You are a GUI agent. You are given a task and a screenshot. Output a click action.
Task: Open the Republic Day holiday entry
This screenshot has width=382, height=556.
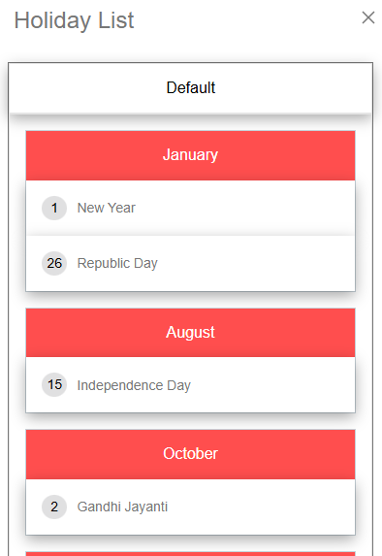[117, 264]
